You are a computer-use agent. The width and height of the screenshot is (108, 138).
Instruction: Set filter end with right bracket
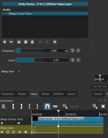[21, 107]
